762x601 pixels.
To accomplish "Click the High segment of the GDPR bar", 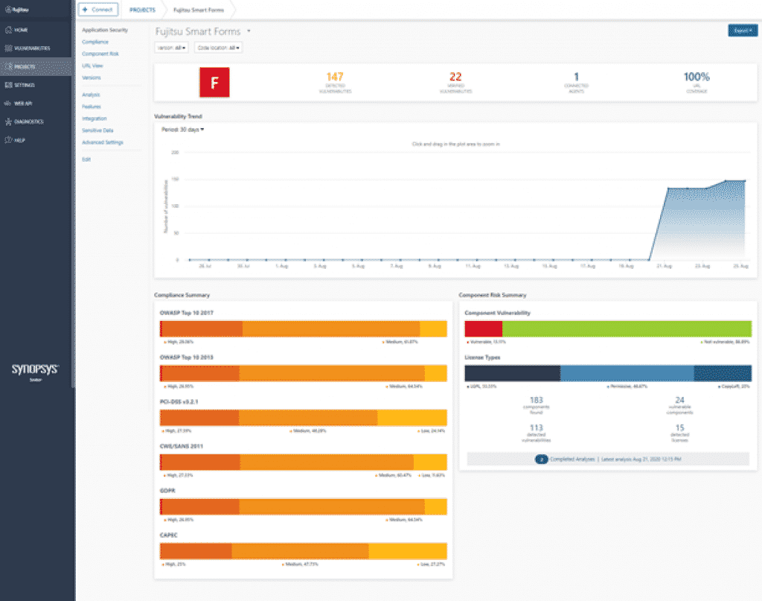I will click(x=199, y=506).
